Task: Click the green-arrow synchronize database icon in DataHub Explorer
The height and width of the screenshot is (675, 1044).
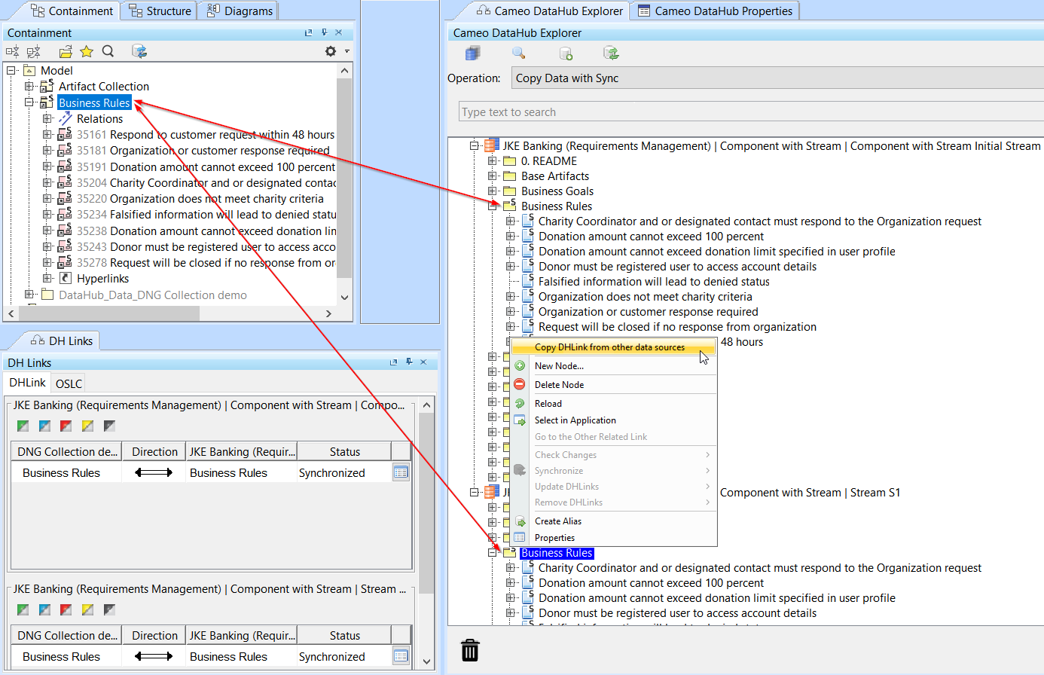Action: [611, 53]
